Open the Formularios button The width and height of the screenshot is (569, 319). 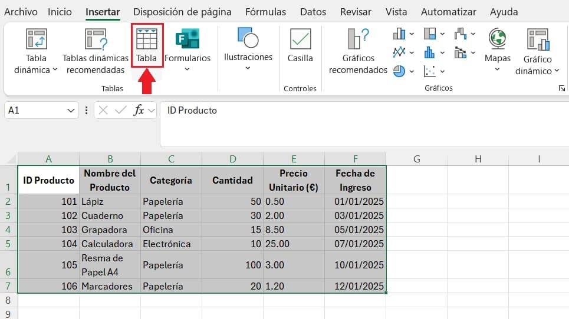[x=188, y=50]
